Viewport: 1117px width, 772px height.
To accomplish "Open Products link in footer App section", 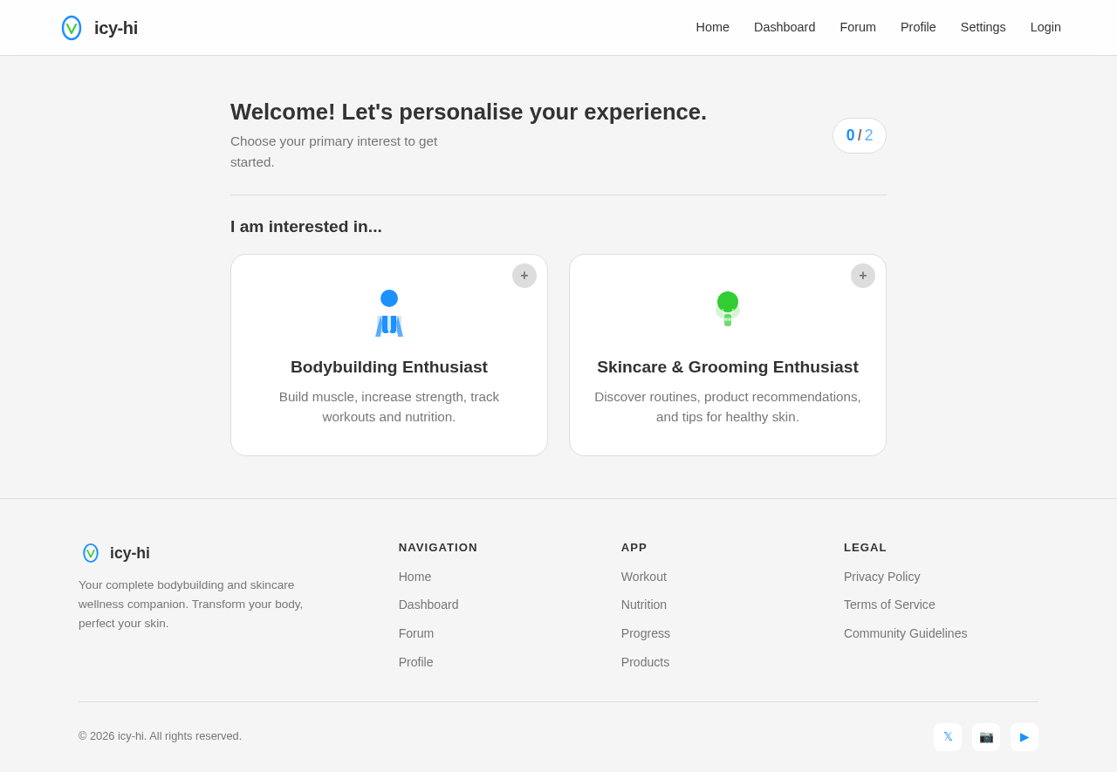I will click(x=645, y=662).
